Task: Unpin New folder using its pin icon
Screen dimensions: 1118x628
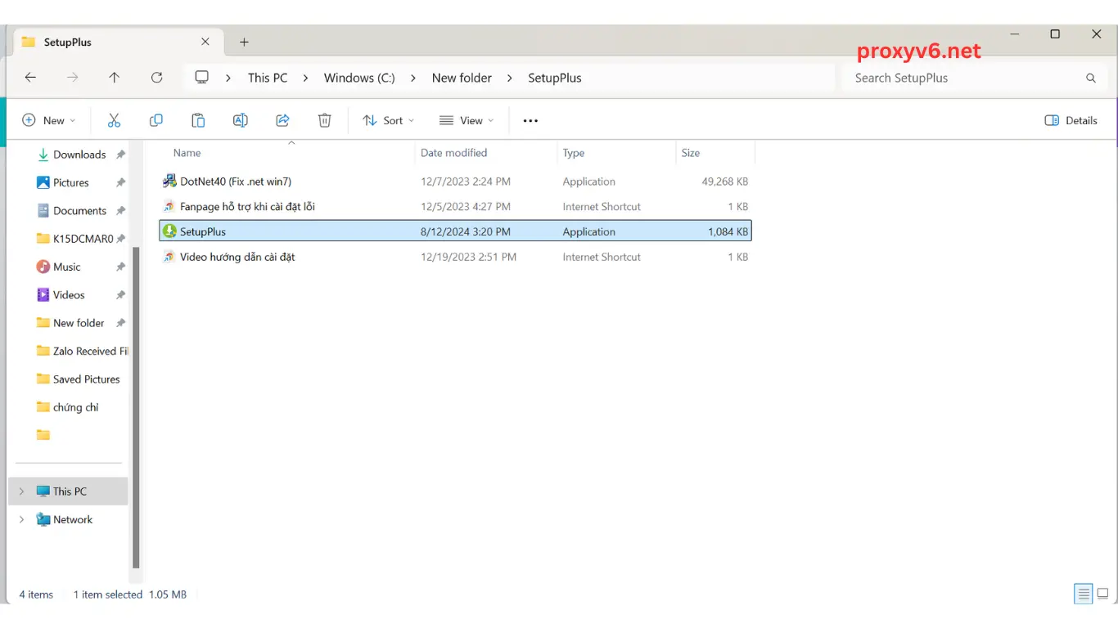Action: point(120,323)
